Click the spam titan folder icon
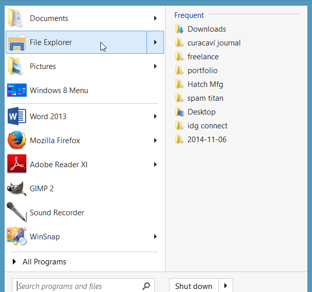Viewport: 312px width, 292px height. coord(179,98)
